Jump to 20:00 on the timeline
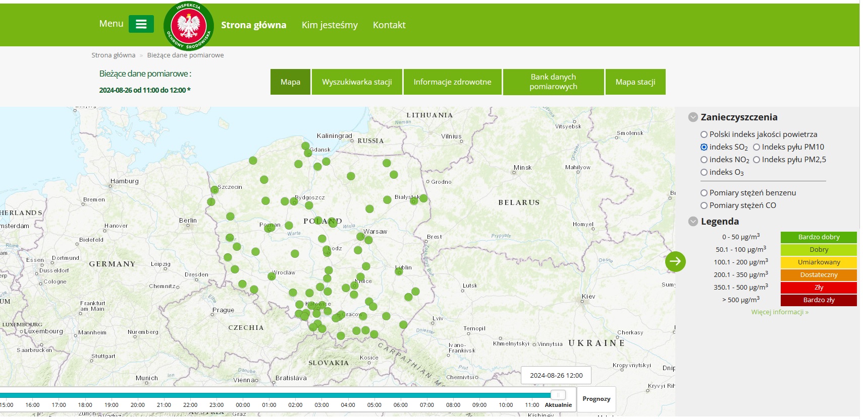Image resolution: width=863 pixels, height=419 pixels. point(138,405)
